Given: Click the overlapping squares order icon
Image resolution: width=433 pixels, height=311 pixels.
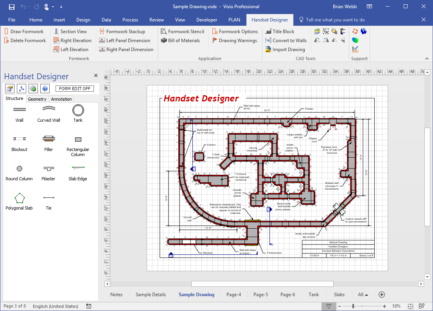Looking at the screenshot, I should [334, 31].
